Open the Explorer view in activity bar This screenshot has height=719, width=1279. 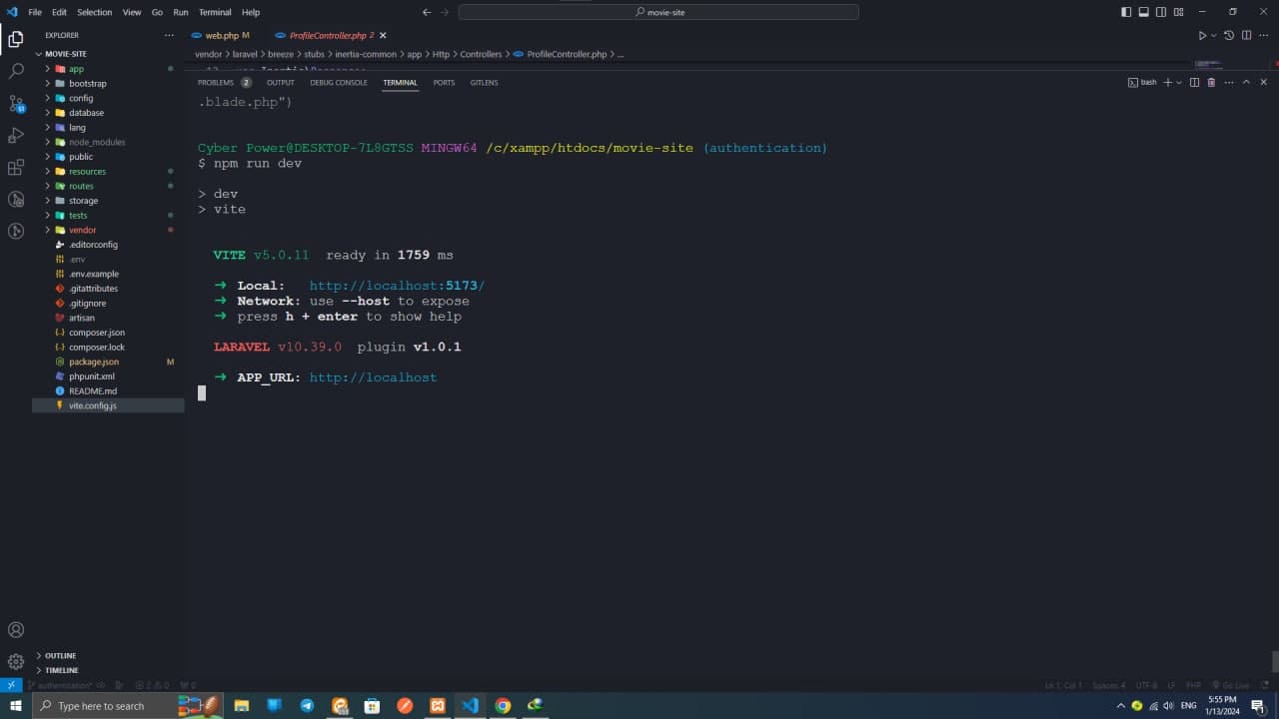(16, 40)
